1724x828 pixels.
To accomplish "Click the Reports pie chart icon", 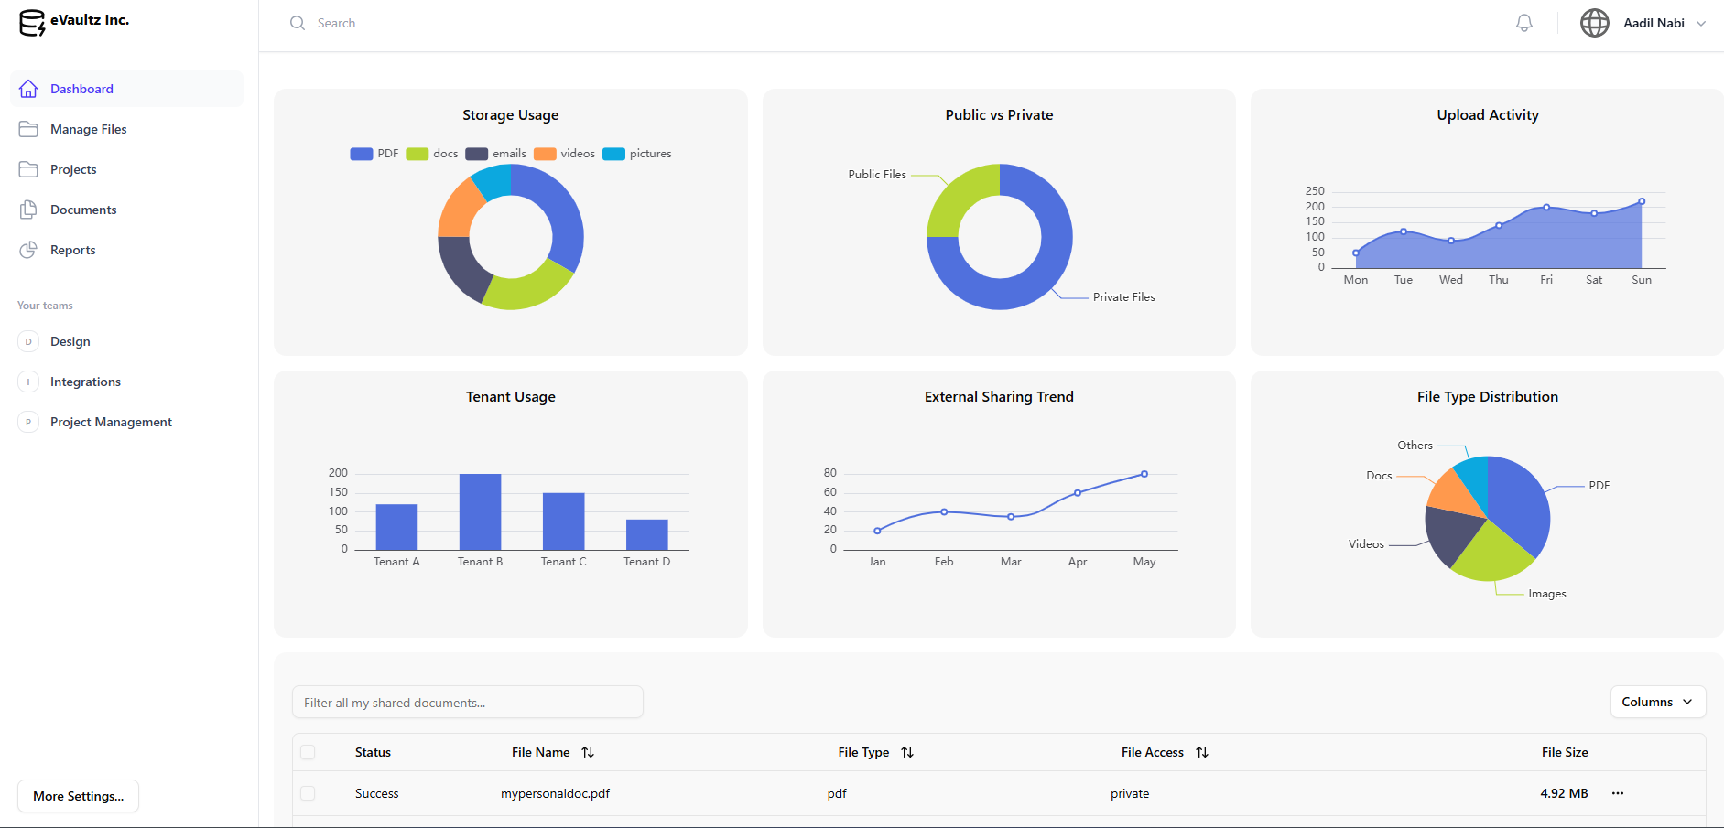I will (28, 250).
